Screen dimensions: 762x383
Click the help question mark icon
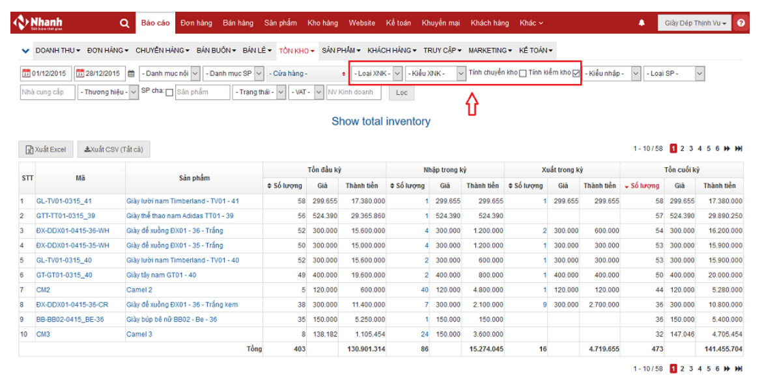[741, 23]
